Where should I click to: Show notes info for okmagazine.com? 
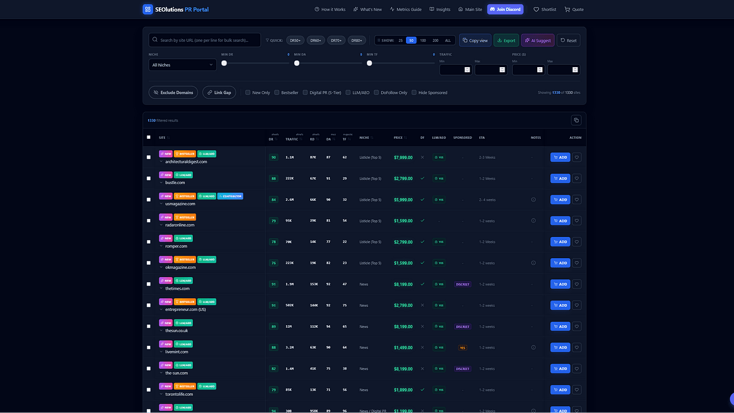(533, 263)
